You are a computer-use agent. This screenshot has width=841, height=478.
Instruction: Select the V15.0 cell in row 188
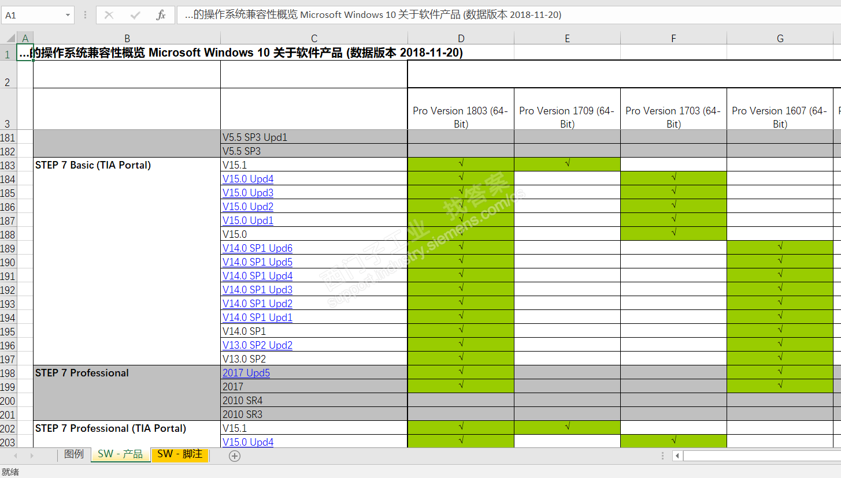click(x=314, y=234)
